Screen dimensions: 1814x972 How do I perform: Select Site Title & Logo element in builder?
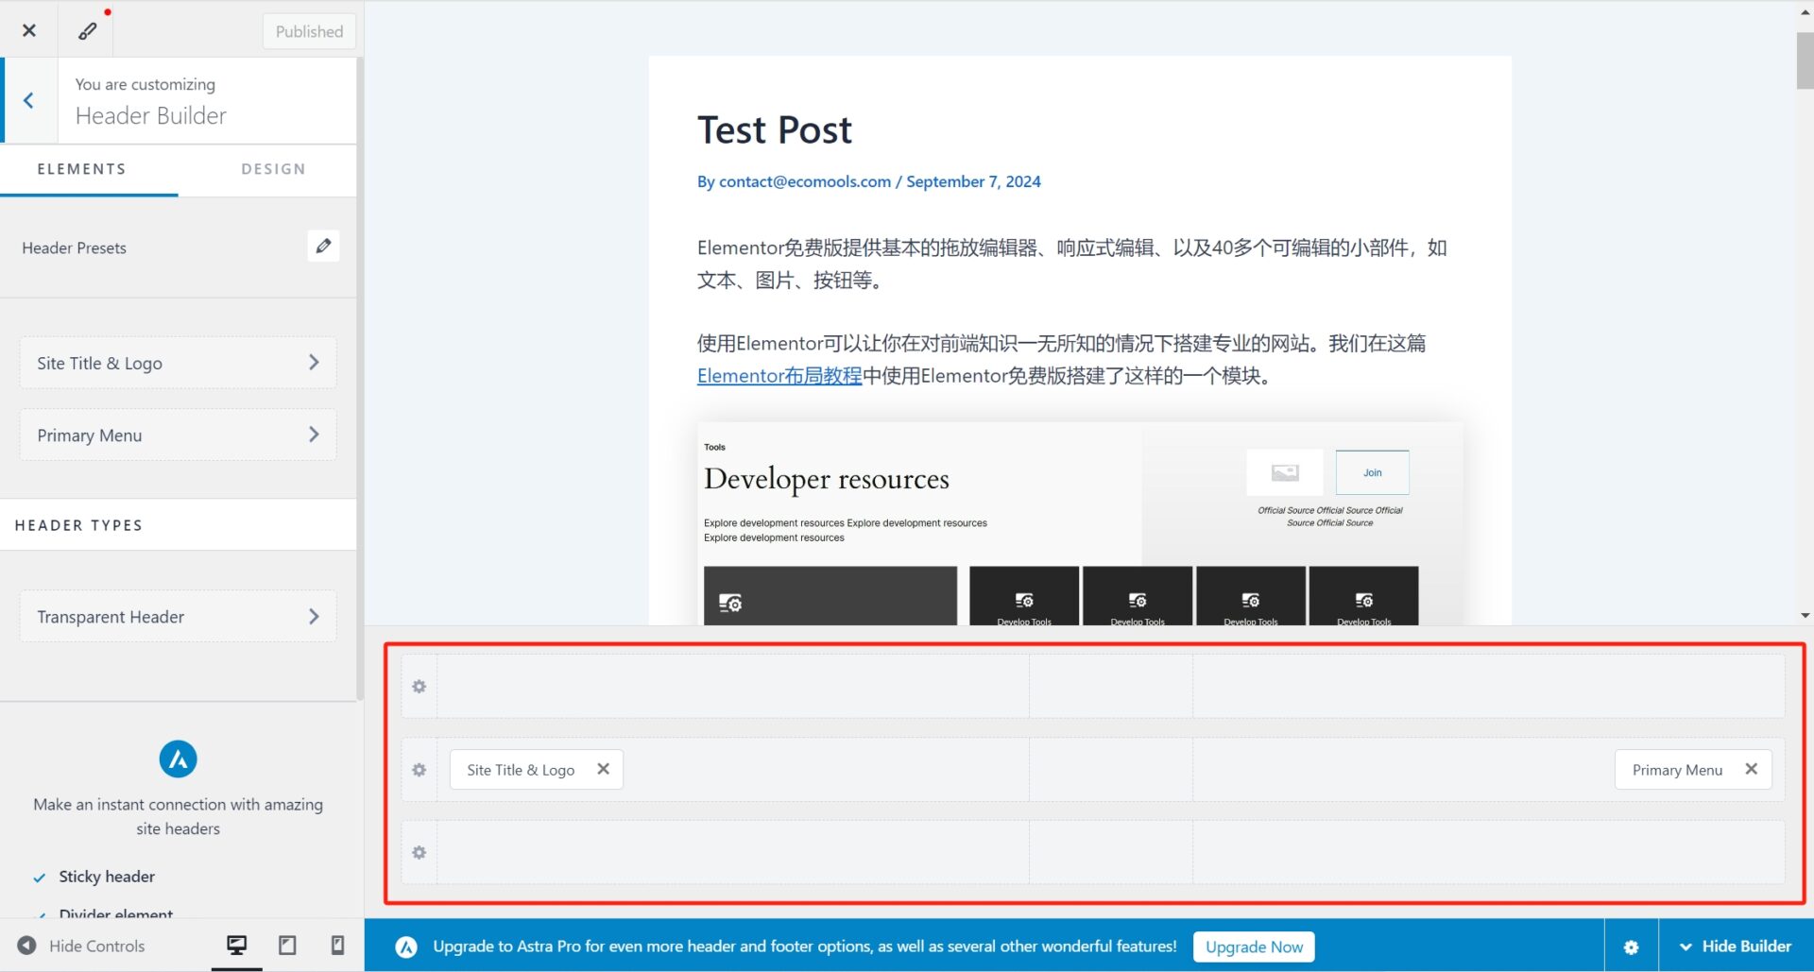(521, 770)
